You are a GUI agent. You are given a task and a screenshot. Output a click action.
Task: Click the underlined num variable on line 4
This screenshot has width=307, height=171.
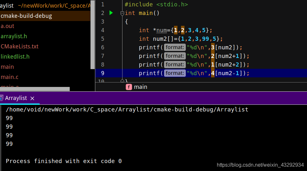162,31
